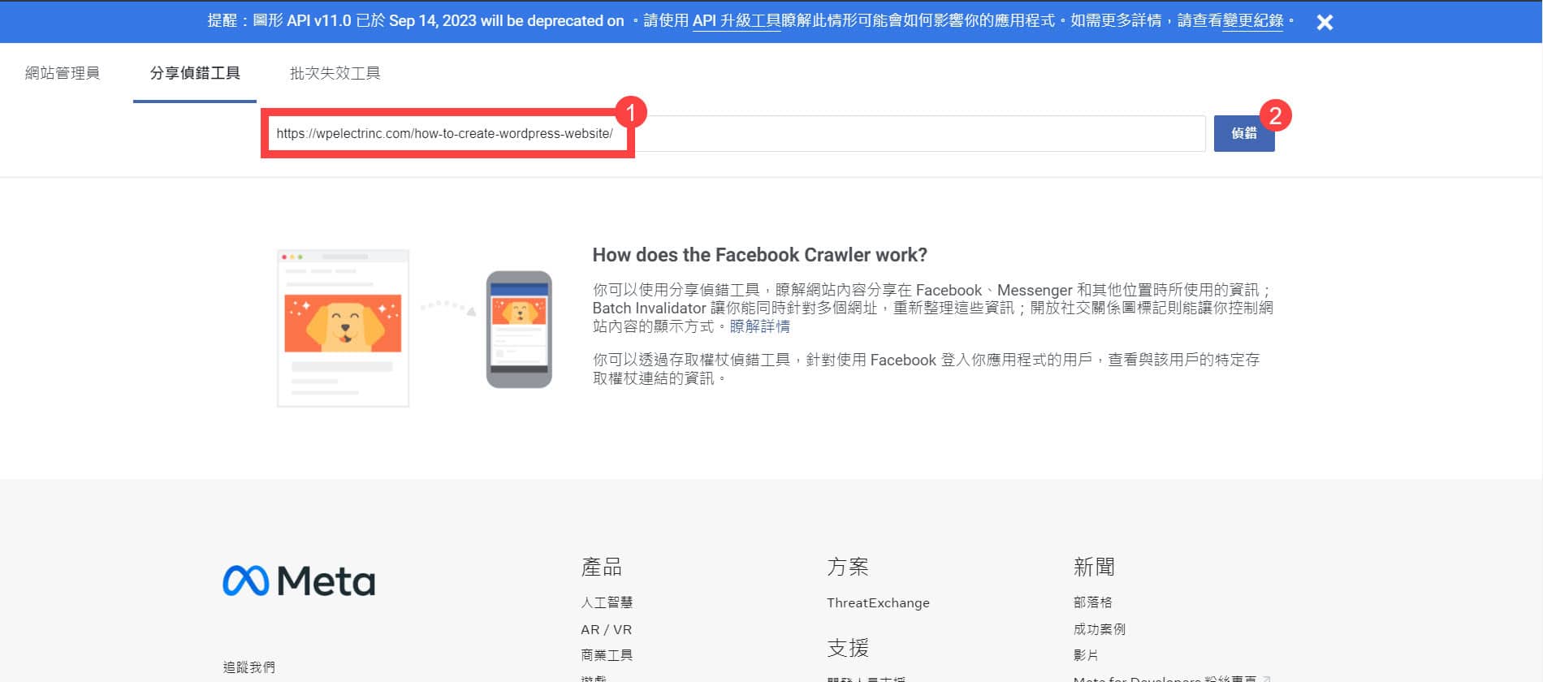Click the 支援 footer heading
The height and width of the screenshot is (682, 1543).
pos(848,648)
